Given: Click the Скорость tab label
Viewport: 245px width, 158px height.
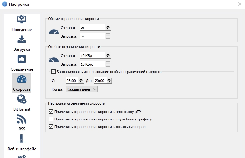Looking at the screenshot, I should (22, 89).
